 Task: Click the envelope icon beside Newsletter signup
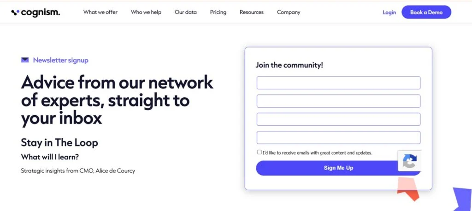[x=25, y=60]
